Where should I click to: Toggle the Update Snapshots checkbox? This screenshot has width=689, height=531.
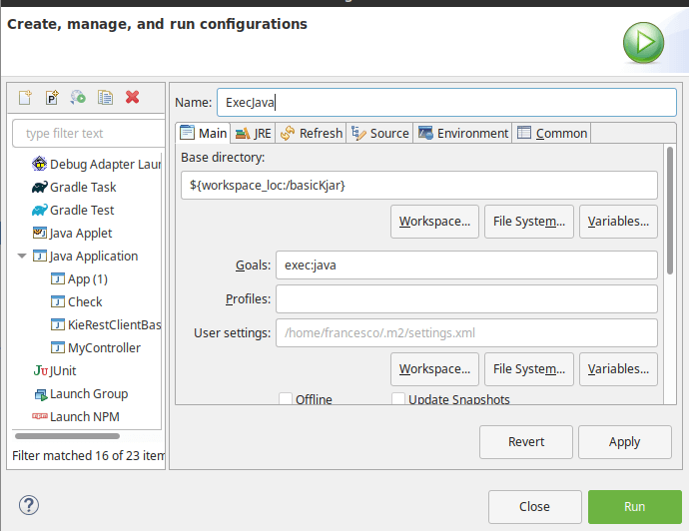pos(398,399)
